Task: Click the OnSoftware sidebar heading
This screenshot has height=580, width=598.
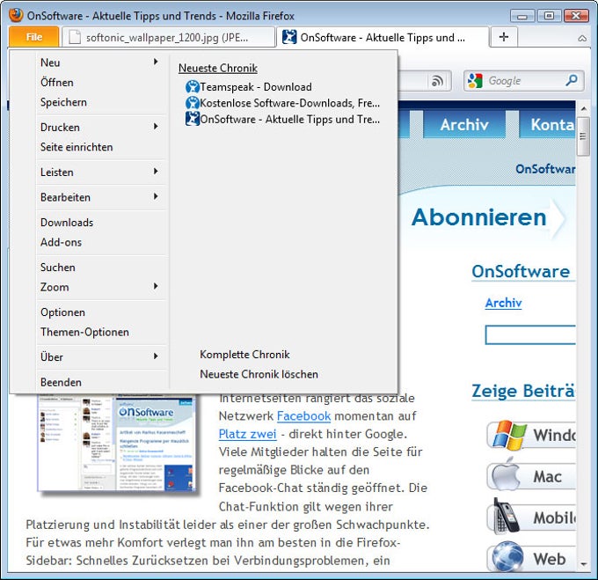Action: (x=521, y=272)
